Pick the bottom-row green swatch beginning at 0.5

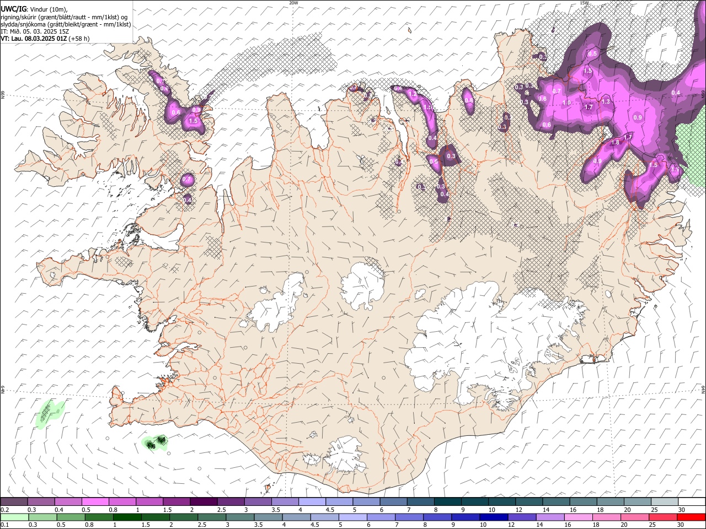(69, 517)
